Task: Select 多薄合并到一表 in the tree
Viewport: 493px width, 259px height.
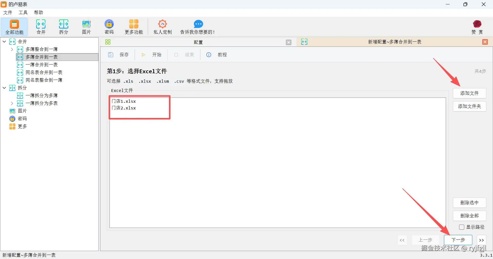Action: (42, 57)
